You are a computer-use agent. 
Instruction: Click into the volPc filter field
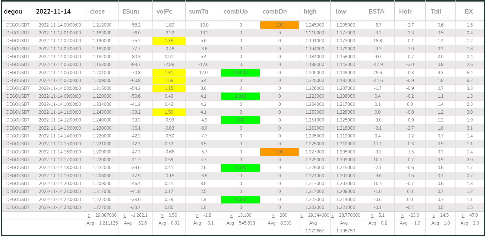(169, 12)
